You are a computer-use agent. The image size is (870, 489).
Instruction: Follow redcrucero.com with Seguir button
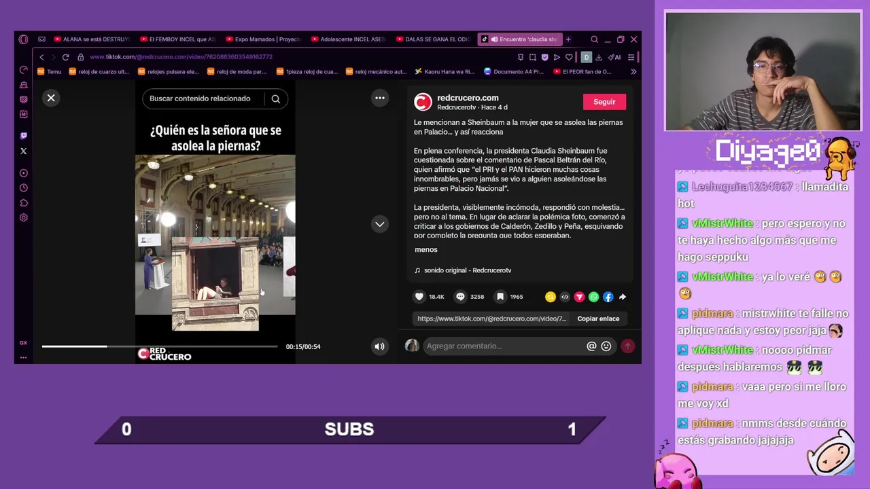tap(604, 102)
